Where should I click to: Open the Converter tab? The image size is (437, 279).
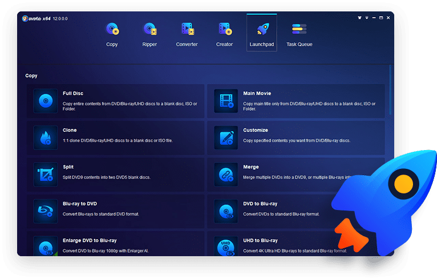point(187,34)
